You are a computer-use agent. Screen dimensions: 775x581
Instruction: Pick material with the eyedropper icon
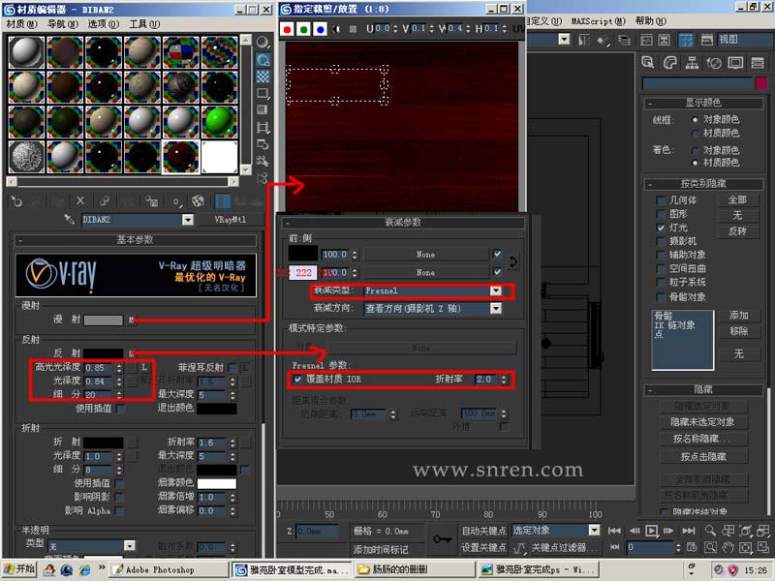coord(69,219)
